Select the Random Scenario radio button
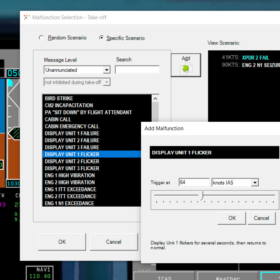 (41, 38)
